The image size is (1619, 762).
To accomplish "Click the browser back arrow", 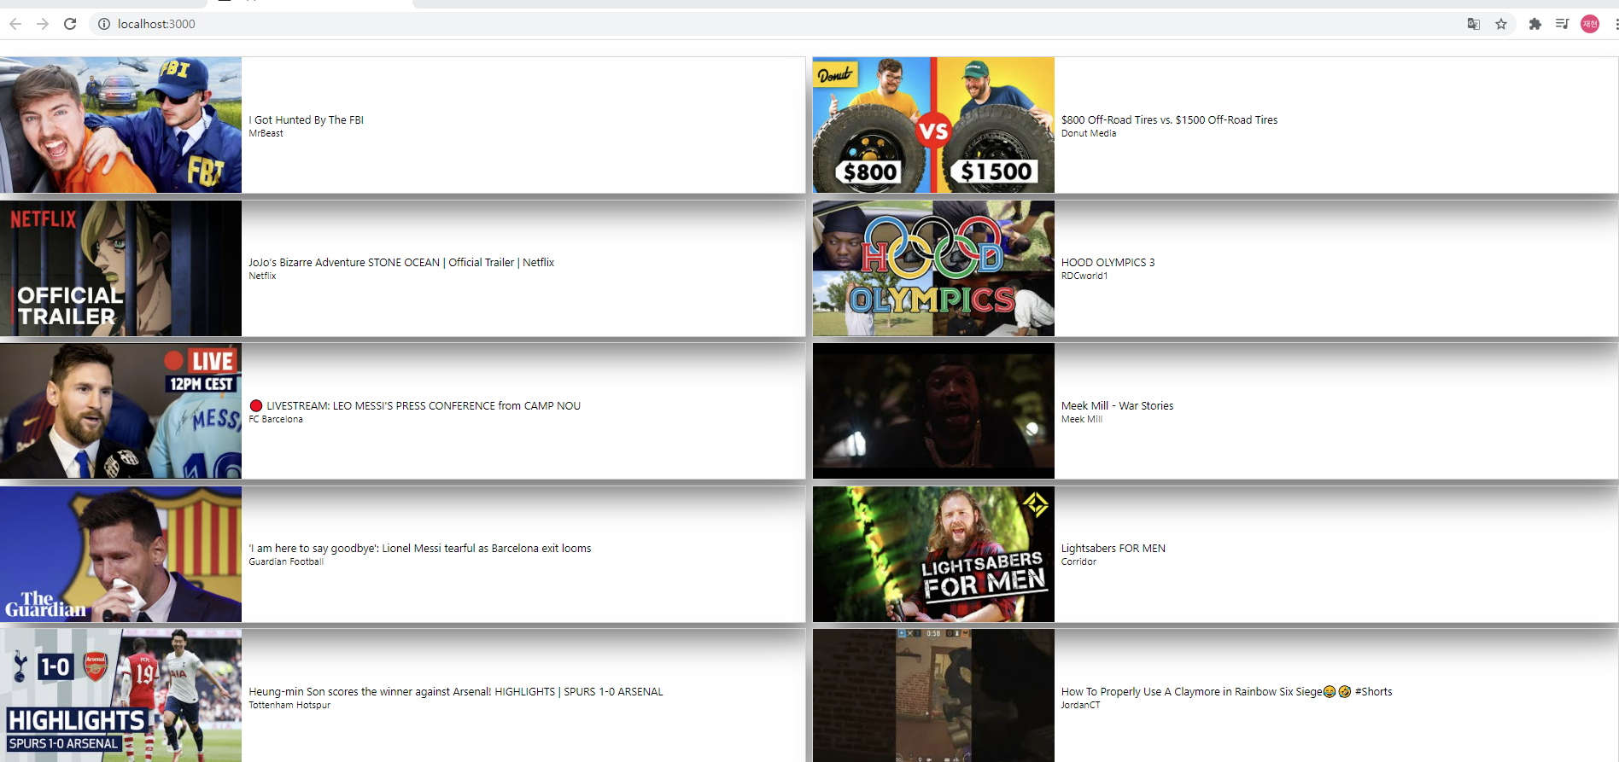I will click(15, 24).
